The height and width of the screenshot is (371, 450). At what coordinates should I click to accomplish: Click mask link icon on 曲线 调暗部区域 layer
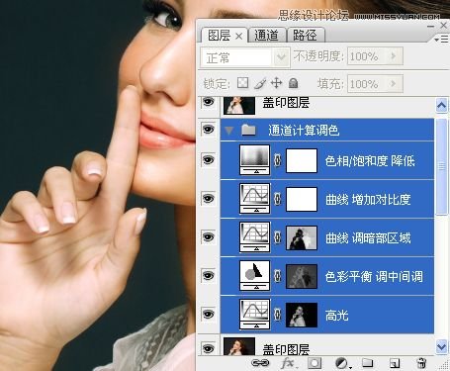pos(278,237)
